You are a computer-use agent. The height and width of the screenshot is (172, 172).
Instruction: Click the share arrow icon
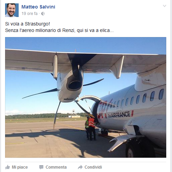coord(80,167)
